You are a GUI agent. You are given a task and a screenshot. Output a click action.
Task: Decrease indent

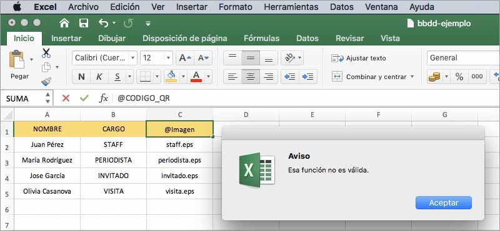point(289,77)
